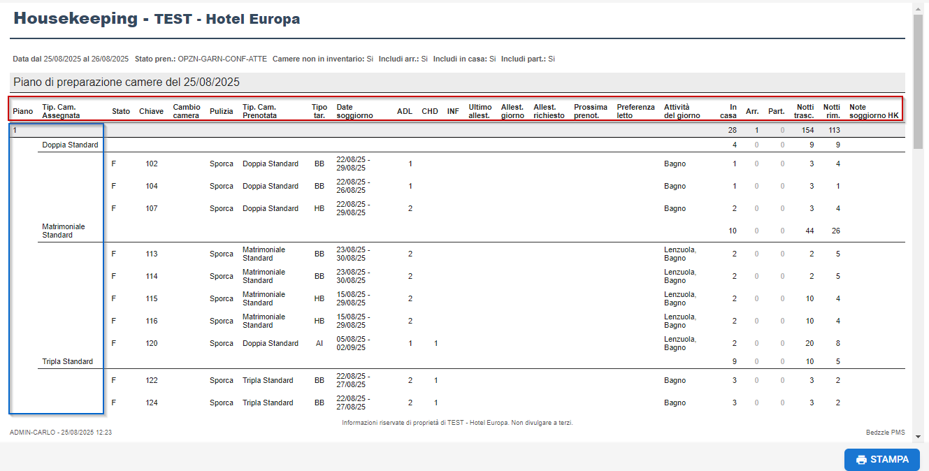Click the vertical scrollbar thumb
929x471 pixels.
pyautogui.click(x=918, y=80)
